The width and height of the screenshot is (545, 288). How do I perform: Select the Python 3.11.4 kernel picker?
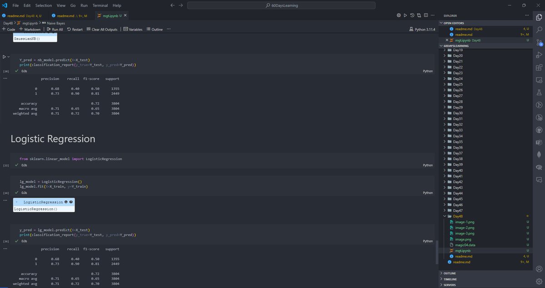click(422, 29)
